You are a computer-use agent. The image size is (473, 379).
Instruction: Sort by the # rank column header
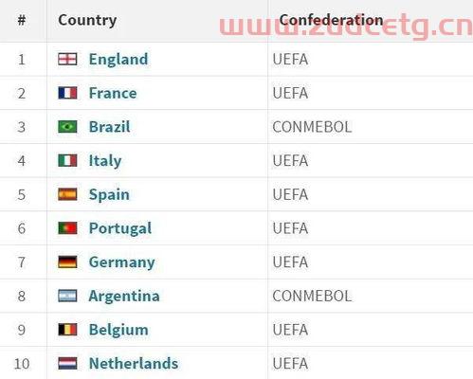pos(22,20)
